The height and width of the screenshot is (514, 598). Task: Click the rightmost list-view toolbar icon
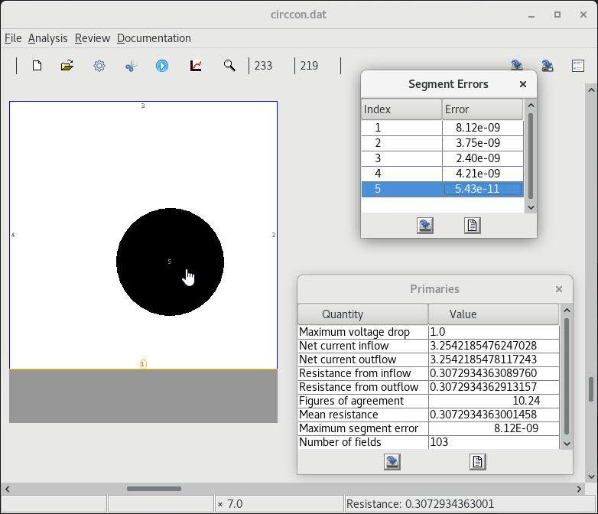[x=578, y=66]
